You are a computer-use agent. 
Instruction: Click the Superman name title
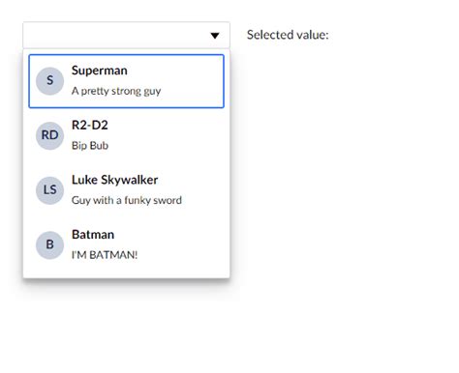point(100,71)
